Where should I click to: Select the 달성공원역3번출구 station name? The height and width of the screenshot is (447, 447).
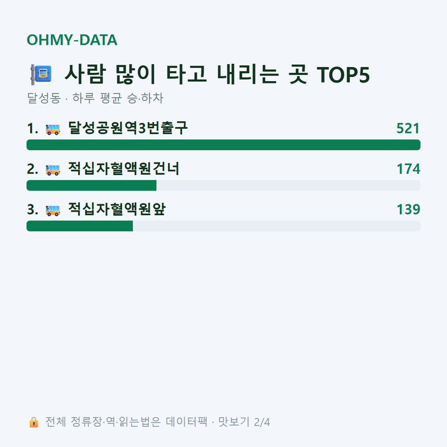(x=128, y=128)
